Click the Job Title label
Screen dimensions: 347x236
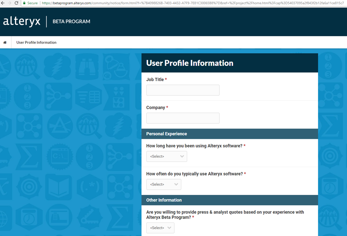point(155,80)
